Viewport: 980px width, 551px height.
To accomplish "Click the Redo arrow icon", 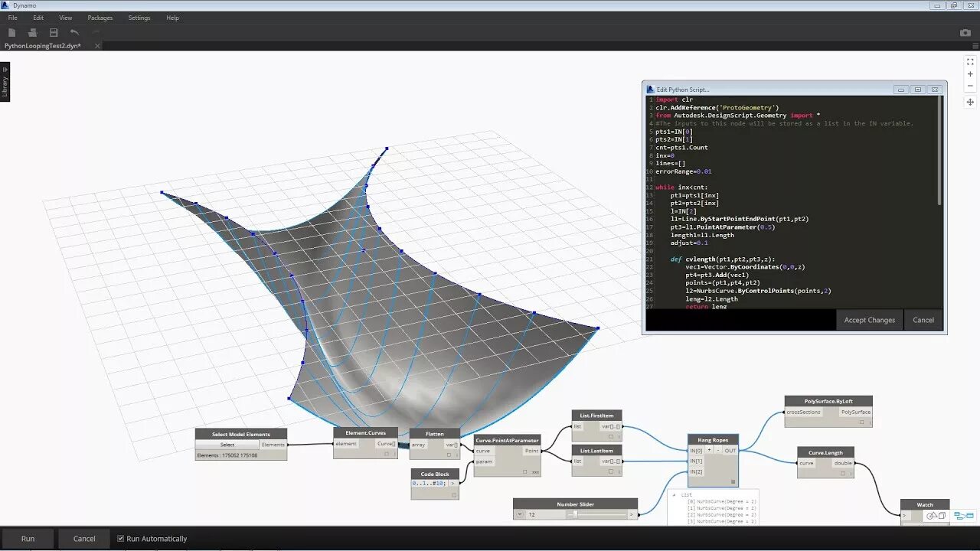I will click(x=96, y=32).
